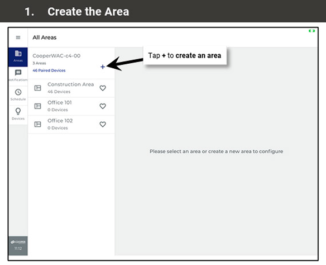Favorite the Construction Area with heart

(103, 88)
